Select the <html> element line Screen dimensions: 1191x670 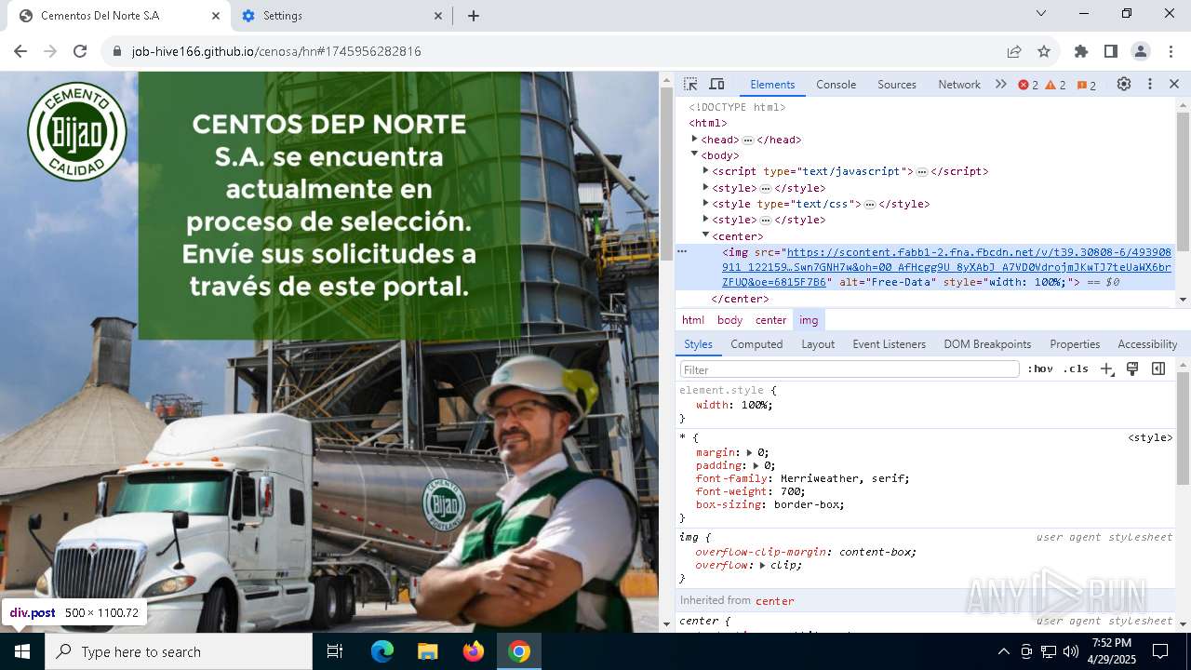[708, 123]
